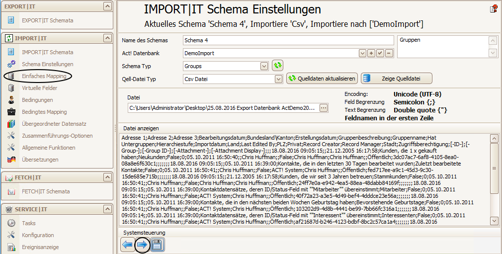Click the checkmark button next to Act! Datenbank
This screenshot has width=502, height=254.
tap(380, 53)
